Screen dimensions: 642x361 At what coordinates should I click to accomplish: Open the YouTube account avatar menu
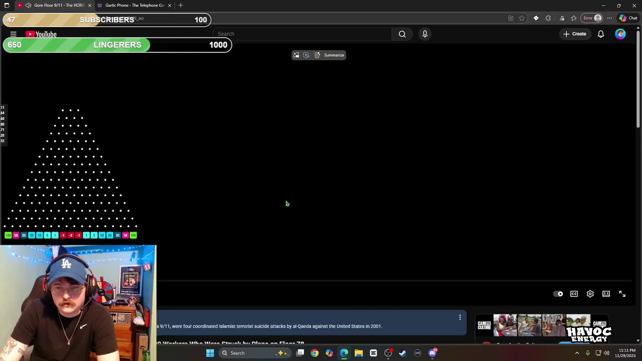pos(620,34)
